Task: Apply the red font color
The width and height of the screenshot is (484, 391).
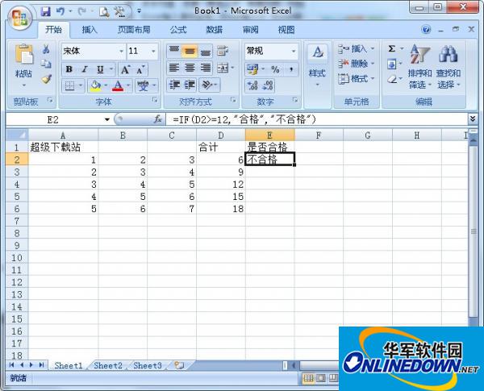Action: click(118, 85)
